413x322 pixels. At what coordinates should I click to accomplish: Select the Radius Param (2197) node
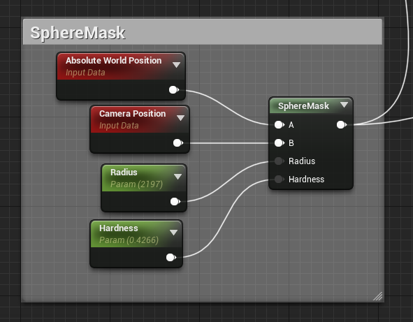pyautogui.click(x=144, y=188)
